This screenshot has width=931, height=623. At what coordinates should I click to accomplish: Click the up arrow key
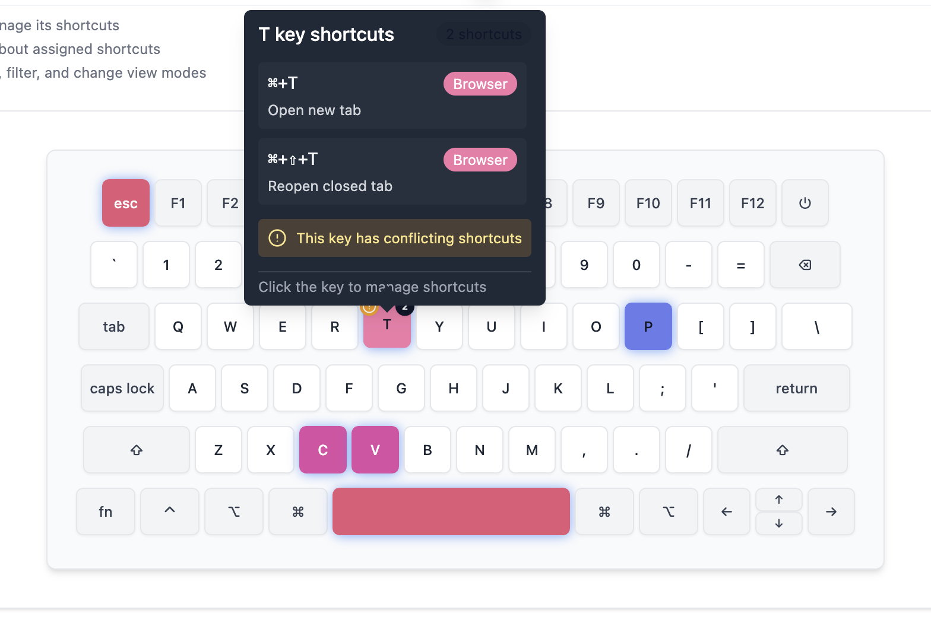(x=778, y=500)
